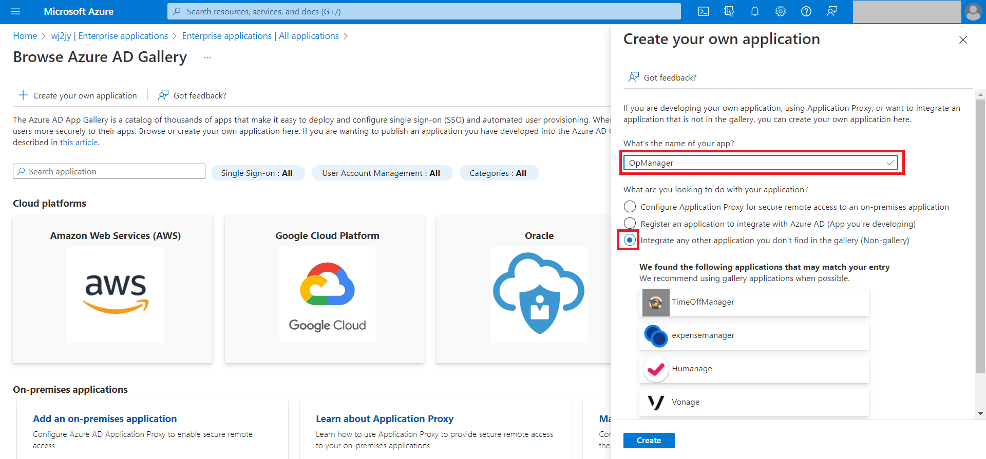Viewport: 986px width, 459px height.
Task: Open Add an on-premises application link
Action: point(105,418)
